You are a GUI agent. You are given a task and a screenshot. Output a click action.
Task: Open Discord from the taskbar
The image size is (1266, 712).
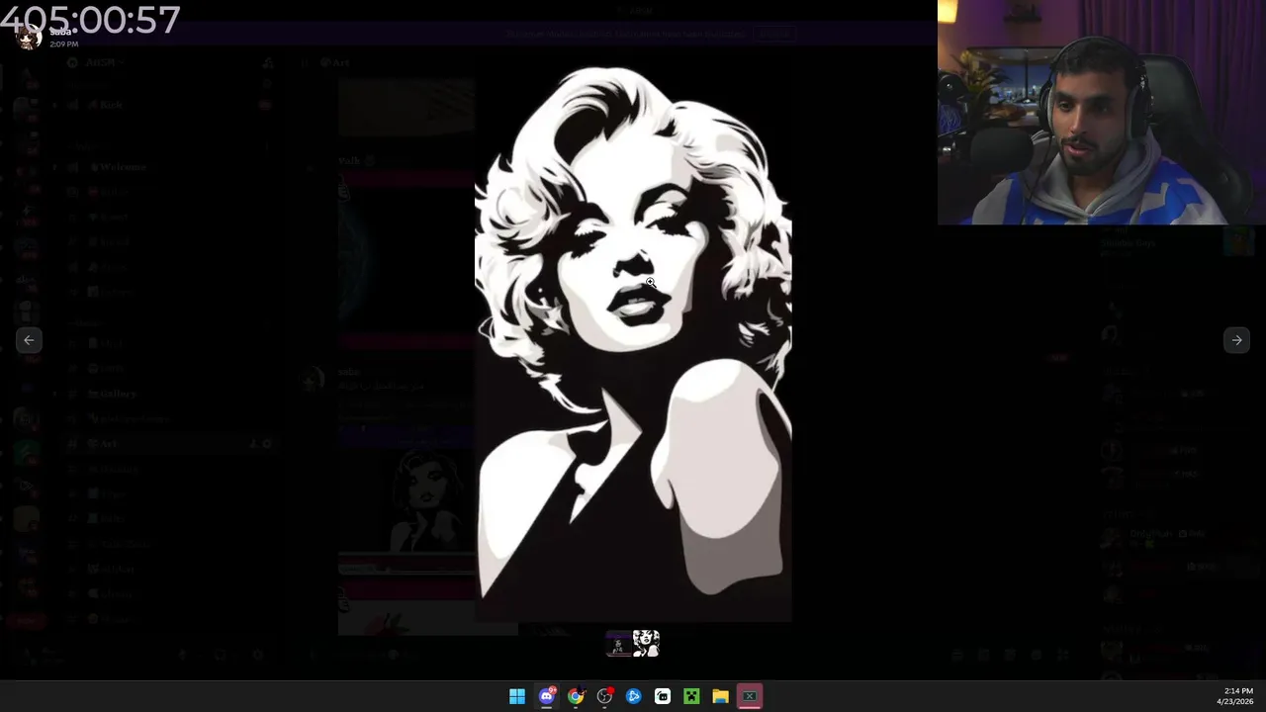click(x=546, y=697)
